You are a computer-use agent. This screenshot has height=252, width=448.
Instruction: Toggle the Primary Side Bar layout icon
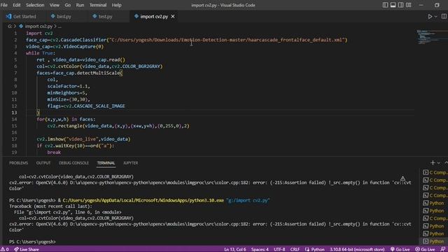(x=385, y=5)
